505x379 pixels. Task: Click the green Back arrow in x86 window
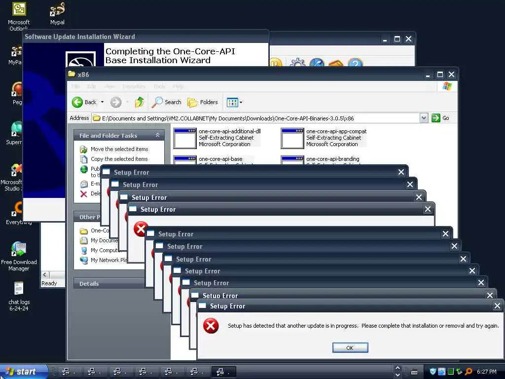(77, 102)
